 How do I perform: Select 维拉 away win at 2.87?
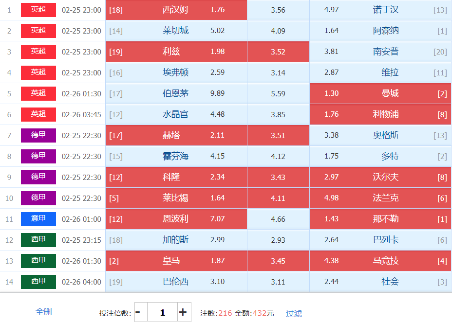380,72
